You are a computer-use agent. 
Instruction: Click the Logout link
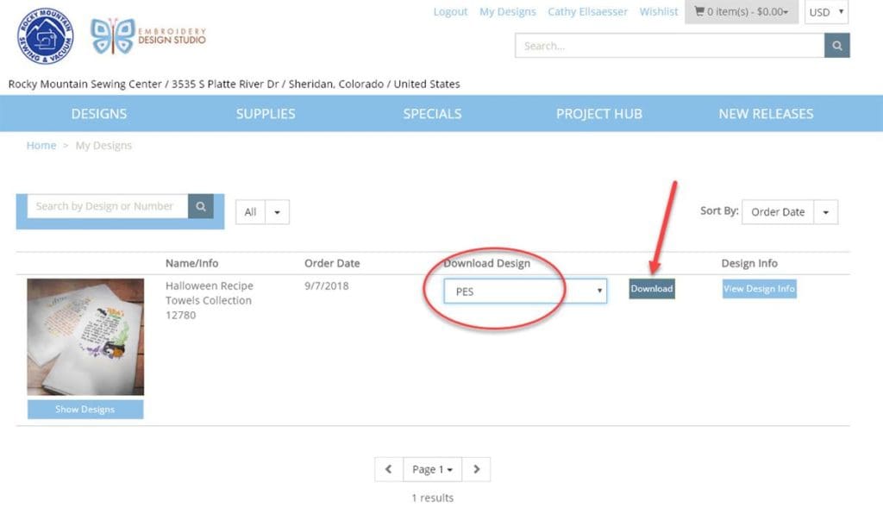(450, 11)
